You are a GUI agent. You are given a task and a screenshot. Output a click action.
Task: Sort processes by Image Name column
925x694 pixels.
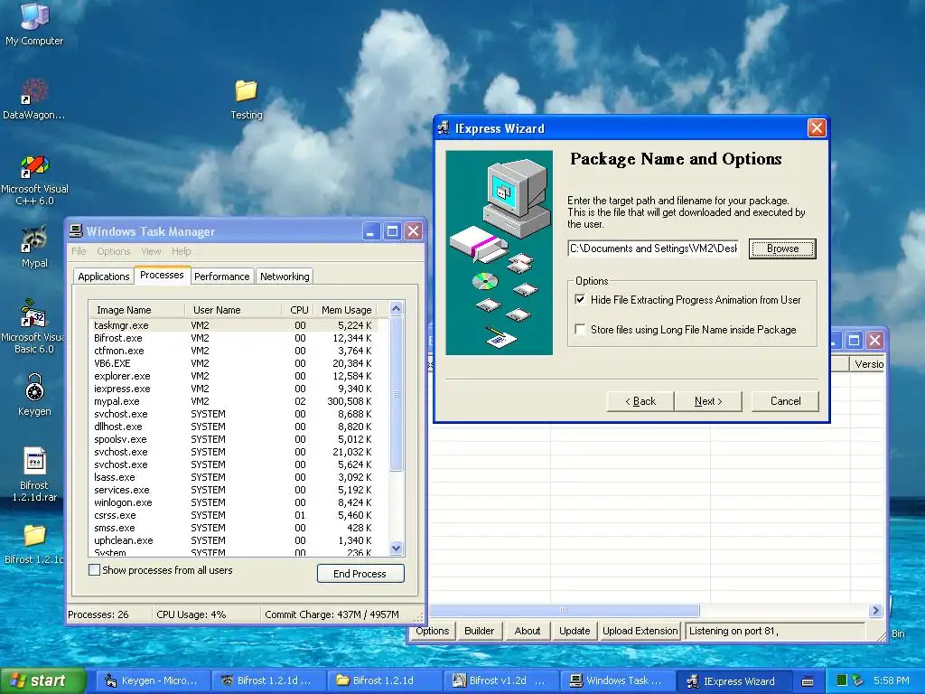click(x=137, y=310)
